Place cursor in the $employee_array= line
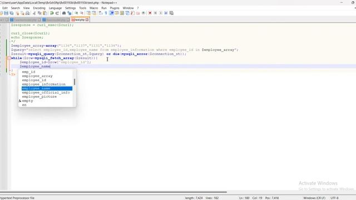The width and height of the screenshot is (356, 200). (x=66, y=46)
